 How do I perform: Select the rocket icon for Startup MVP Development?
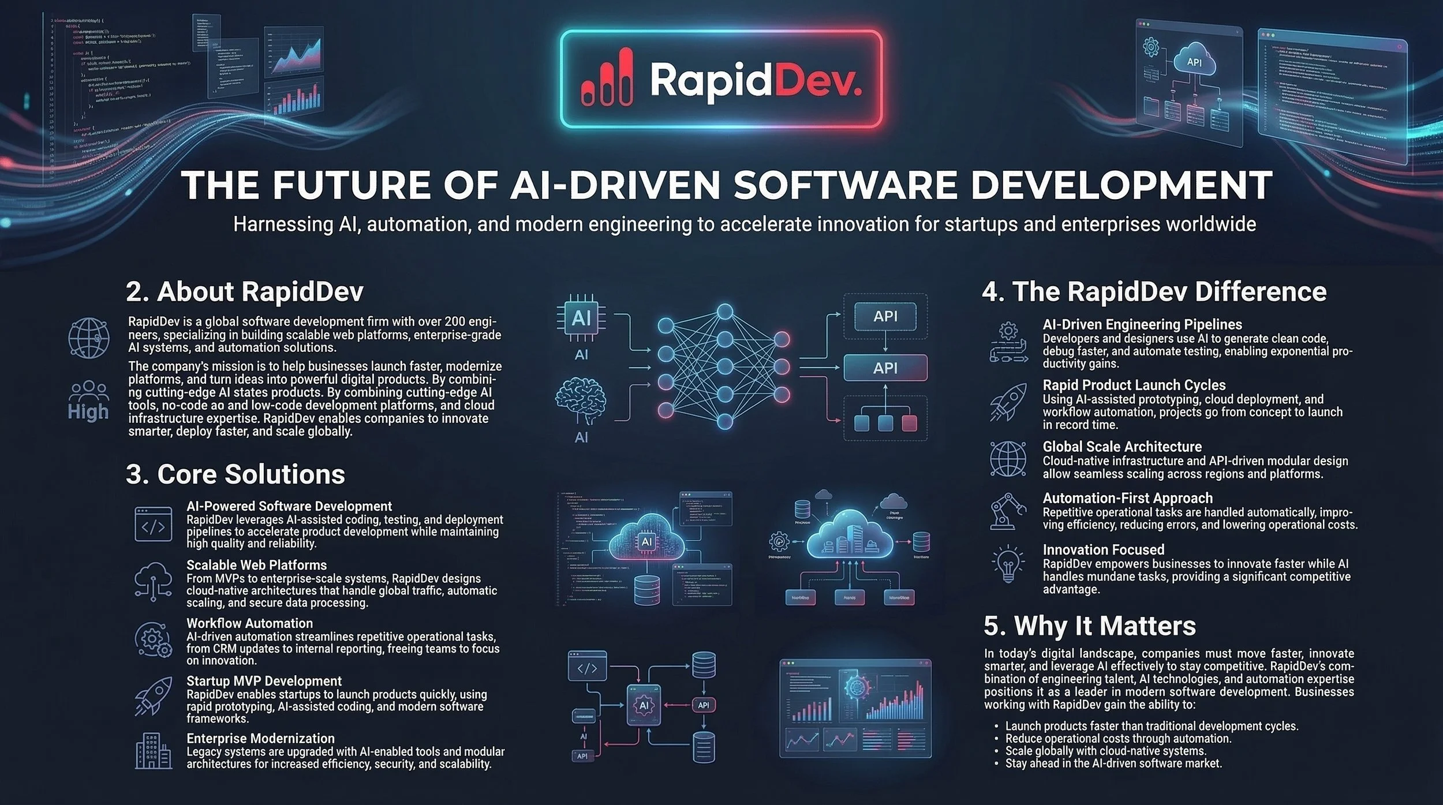pyautogui.click(x=153, y=697)
